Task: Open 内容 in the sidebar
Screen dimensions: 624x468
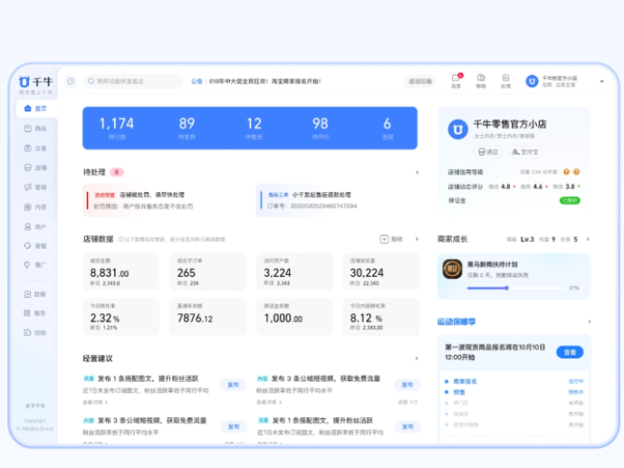Action: click(x=35, y=206)
